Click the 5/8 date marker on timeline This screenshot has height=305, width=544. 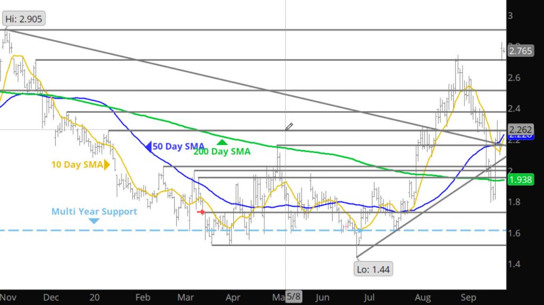(x=294, y=296)
